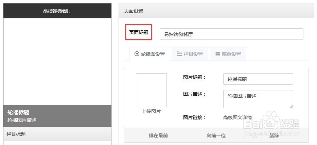Click the 上传图片 label
The height and width of the screenshot is (145, 317).
[x=151, y=111]
